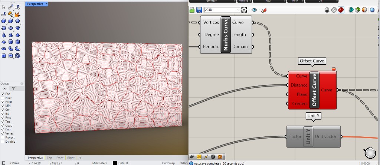The image size is (380, 165).
Task: Check the Disable osnap checkbox
Action: click(x=3, y=142)
